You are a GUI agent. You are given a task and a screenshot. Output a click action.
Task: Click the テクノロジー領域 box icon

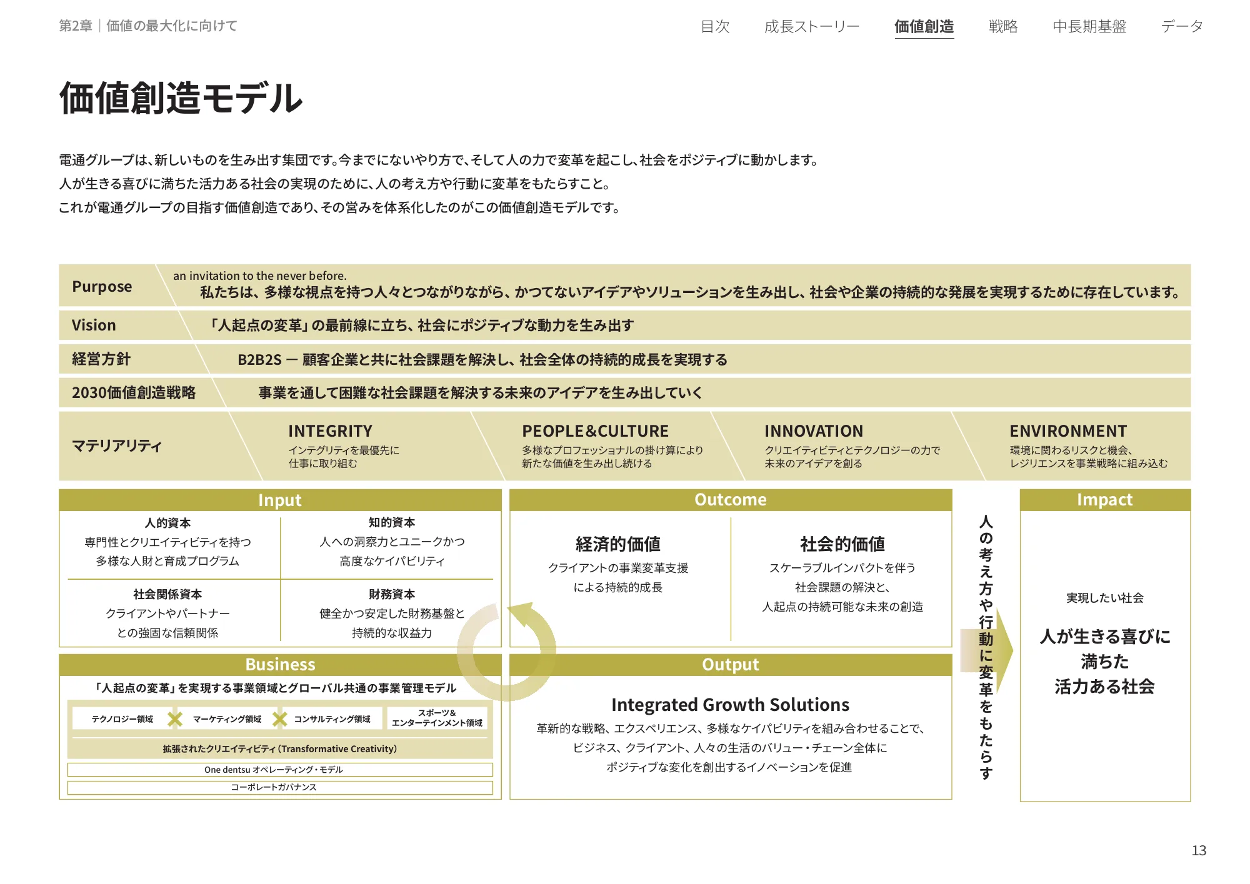pyautogui.click(x=123, y=719)
